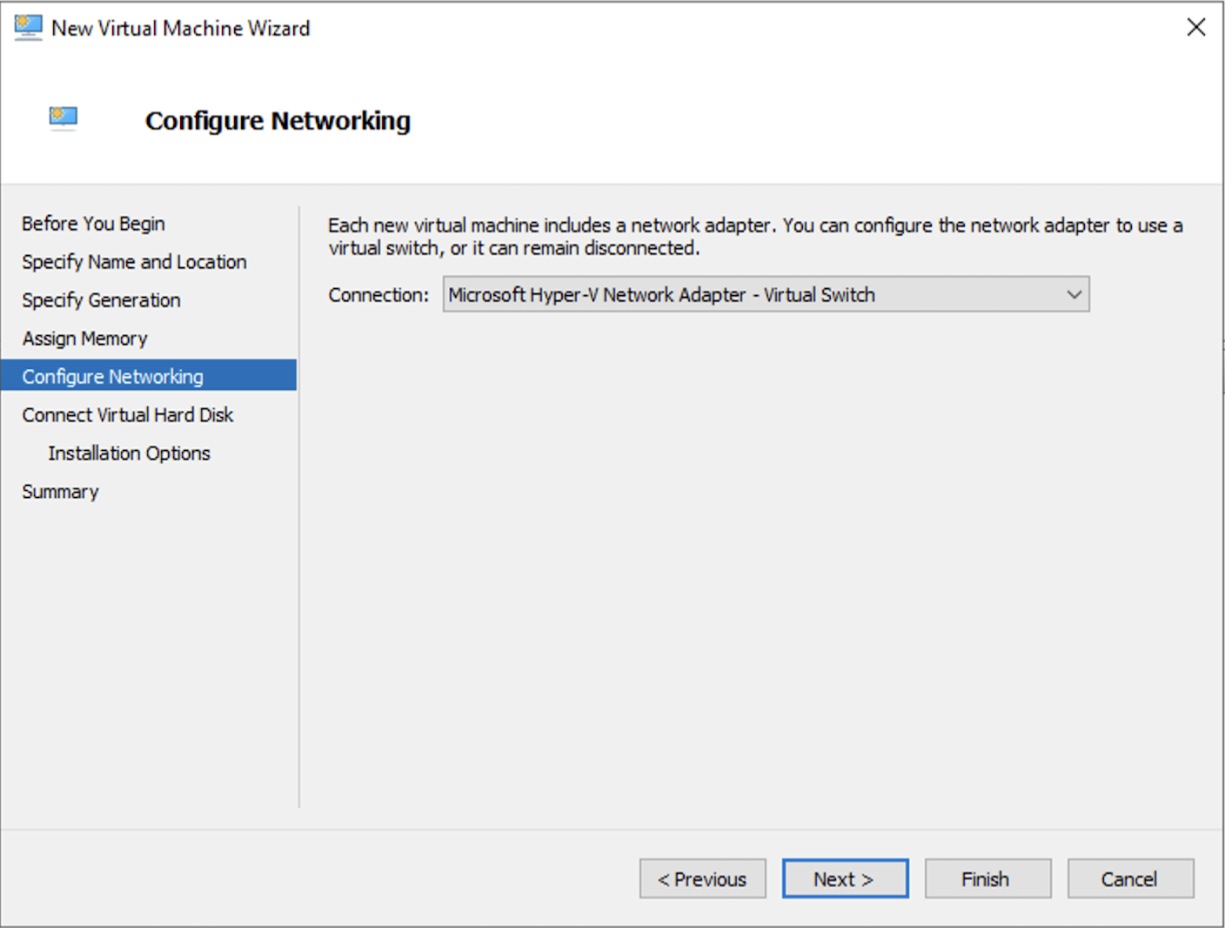Go to the Before You Begin step
The height and width of the screenshot is (928, 1225).
click(93, 223)
